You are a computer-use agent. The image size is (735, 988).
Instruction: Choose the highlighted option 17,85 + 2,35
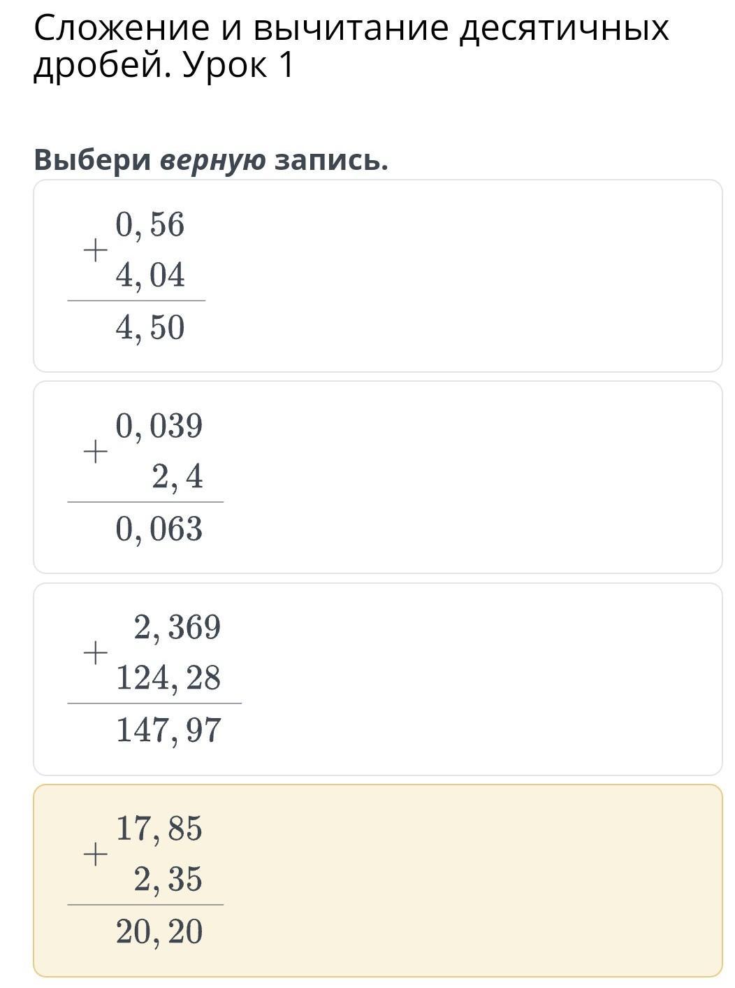pyautogui.click(x=377, y=880)
